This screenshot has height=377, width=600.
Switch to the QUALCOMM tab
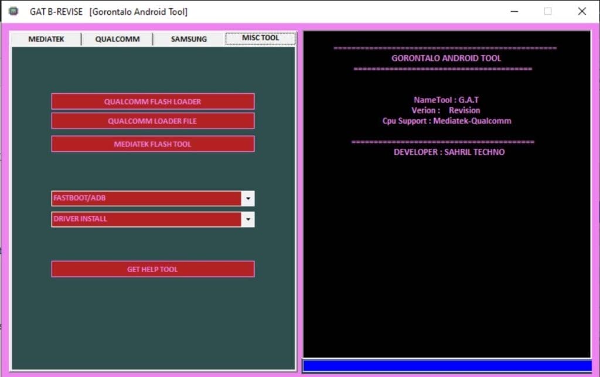[x=117, y=39]
